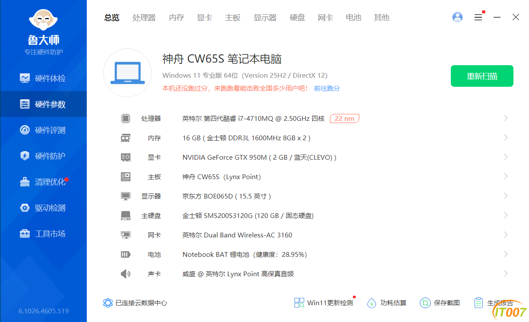Switch to the 内存 tab

pos(177,17)
